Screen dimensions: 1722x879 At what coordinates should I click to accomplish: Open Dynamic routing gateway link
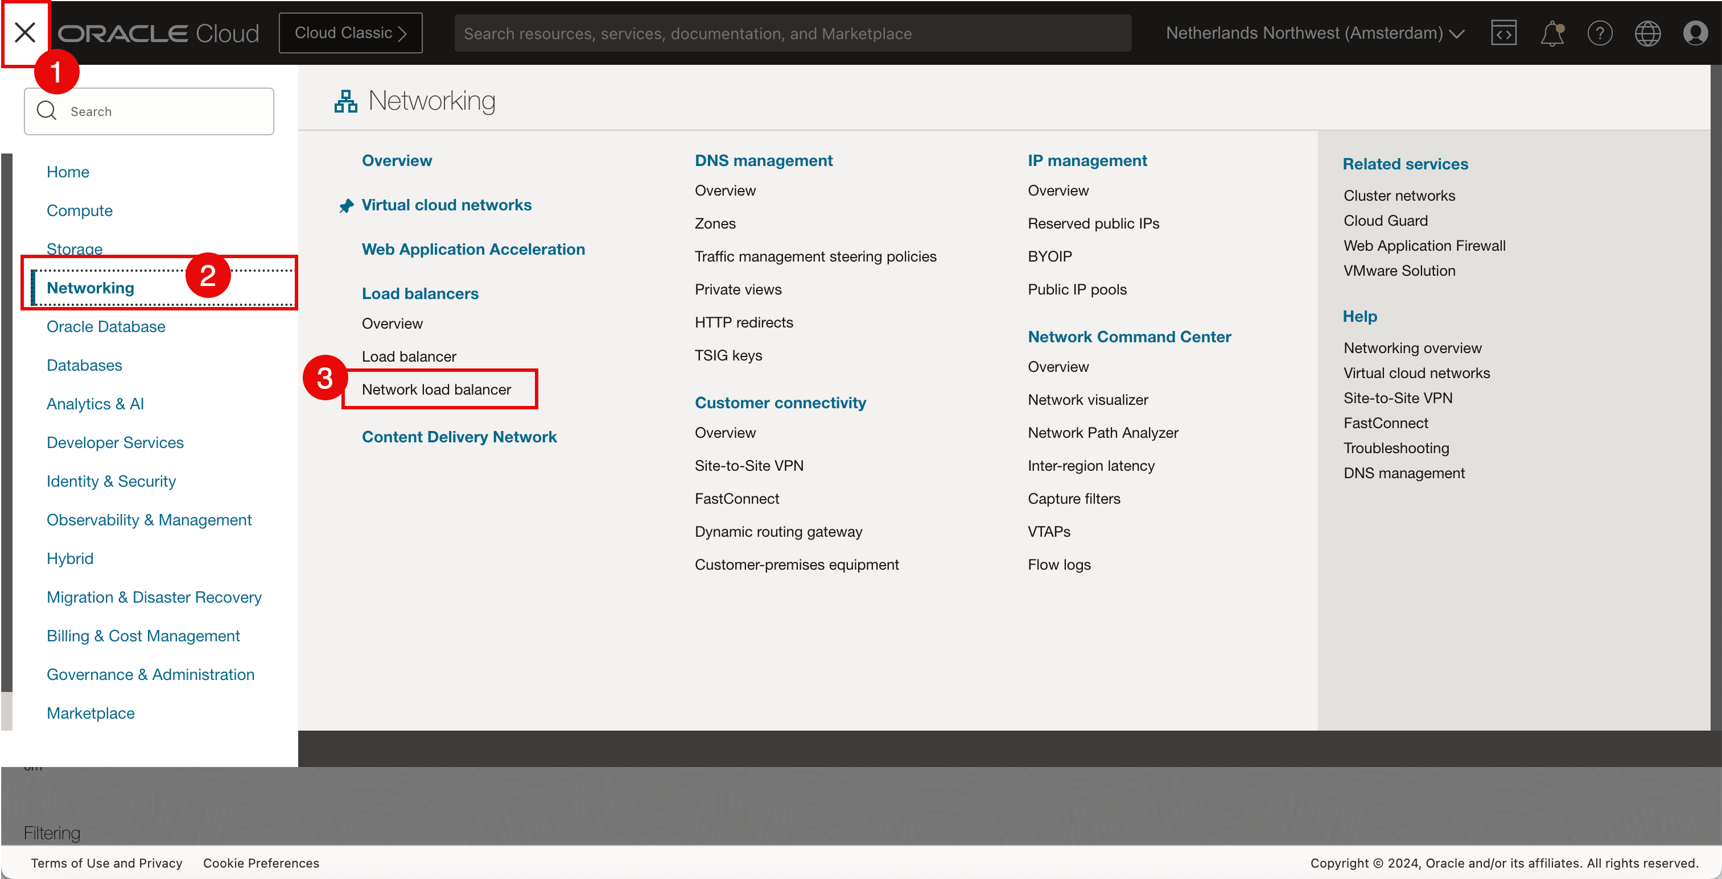coord(778,532)
